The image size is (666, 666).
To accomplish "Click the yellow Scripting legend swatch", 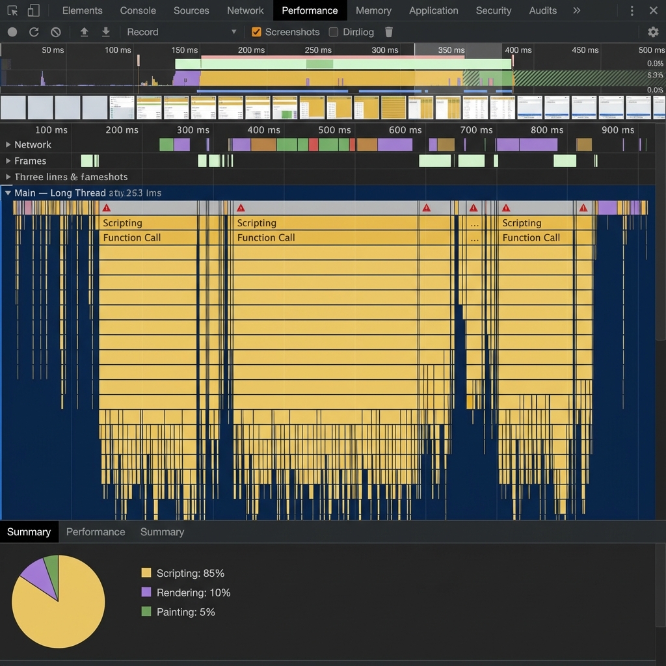I will tap(146, 573).
